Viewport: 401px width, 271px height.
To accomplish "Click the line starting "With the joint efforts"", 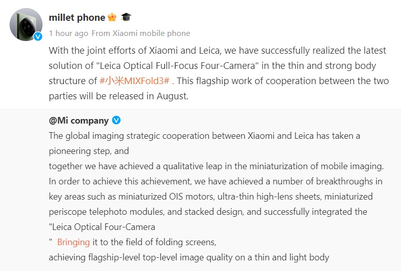I will tap(217, 51).
